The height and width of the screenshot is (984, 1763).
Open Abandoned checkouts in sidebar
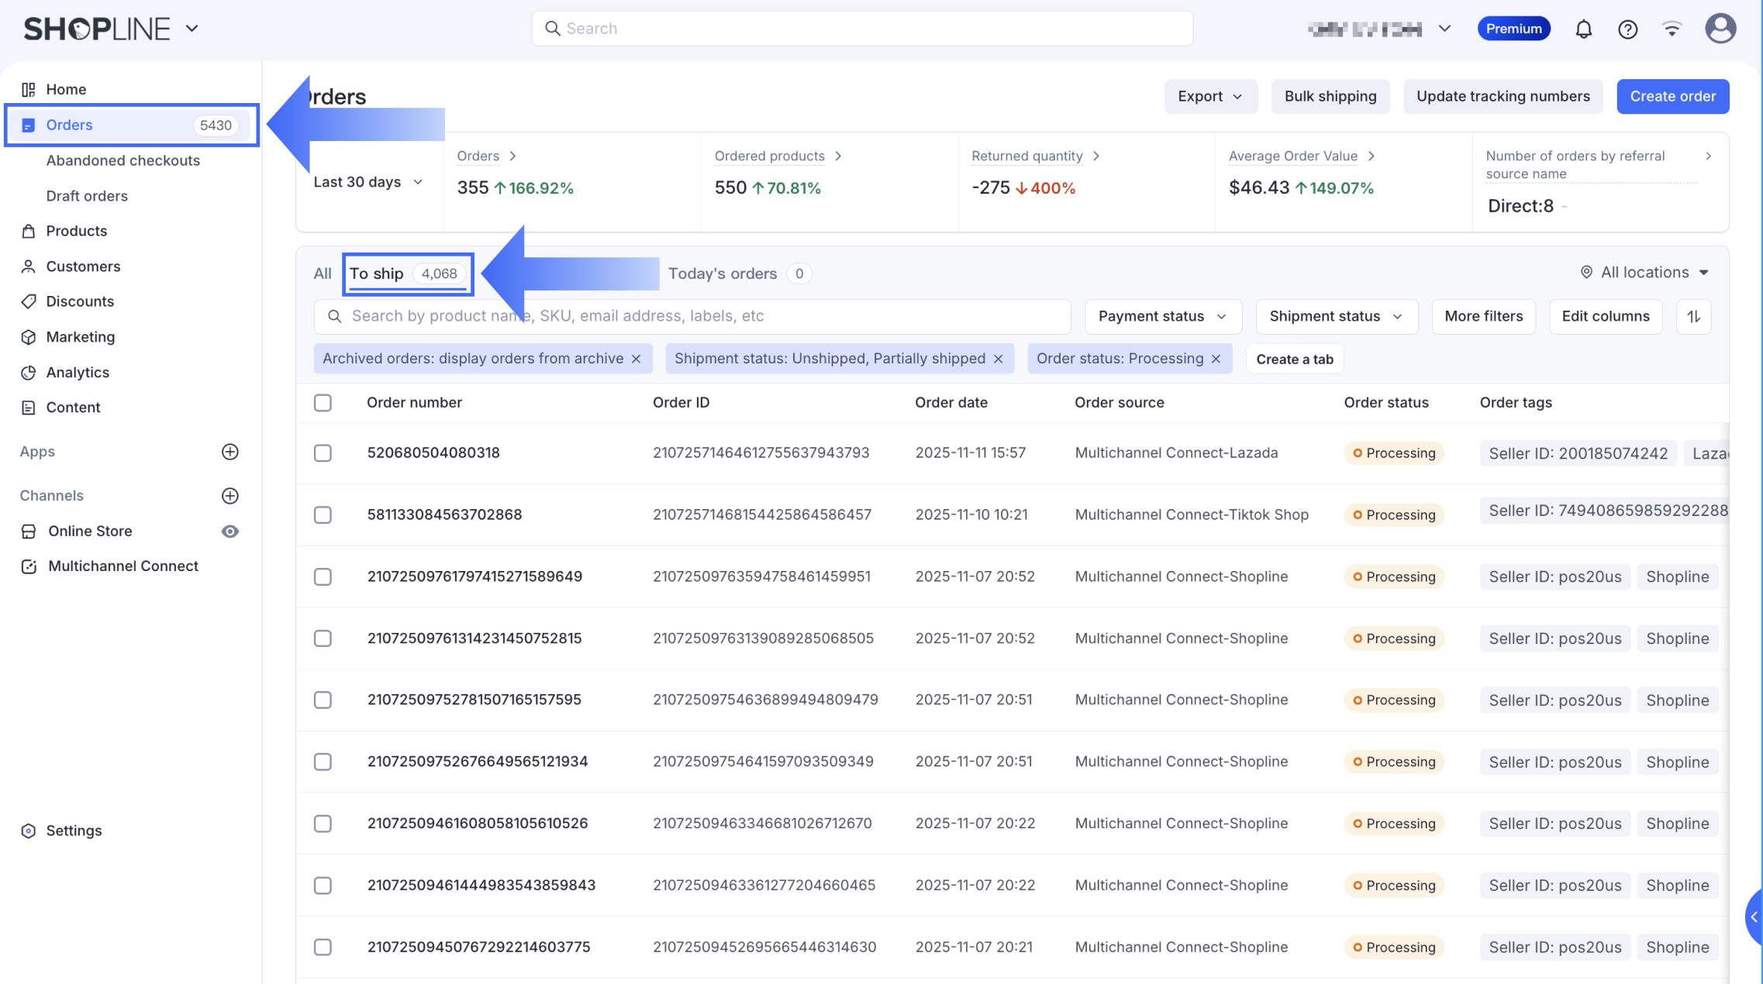tap(122, 160)
